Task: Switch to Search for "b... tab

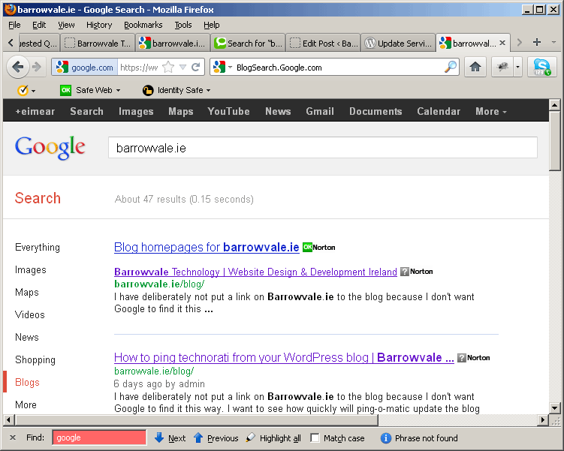Action: [248, 43]
